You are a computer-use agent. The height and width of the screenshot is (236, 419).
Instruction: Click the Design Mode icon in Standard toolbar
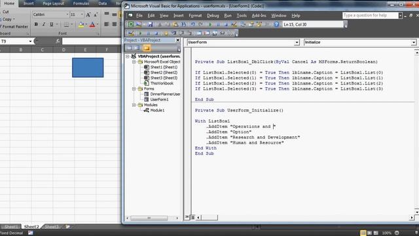(234, 24)
